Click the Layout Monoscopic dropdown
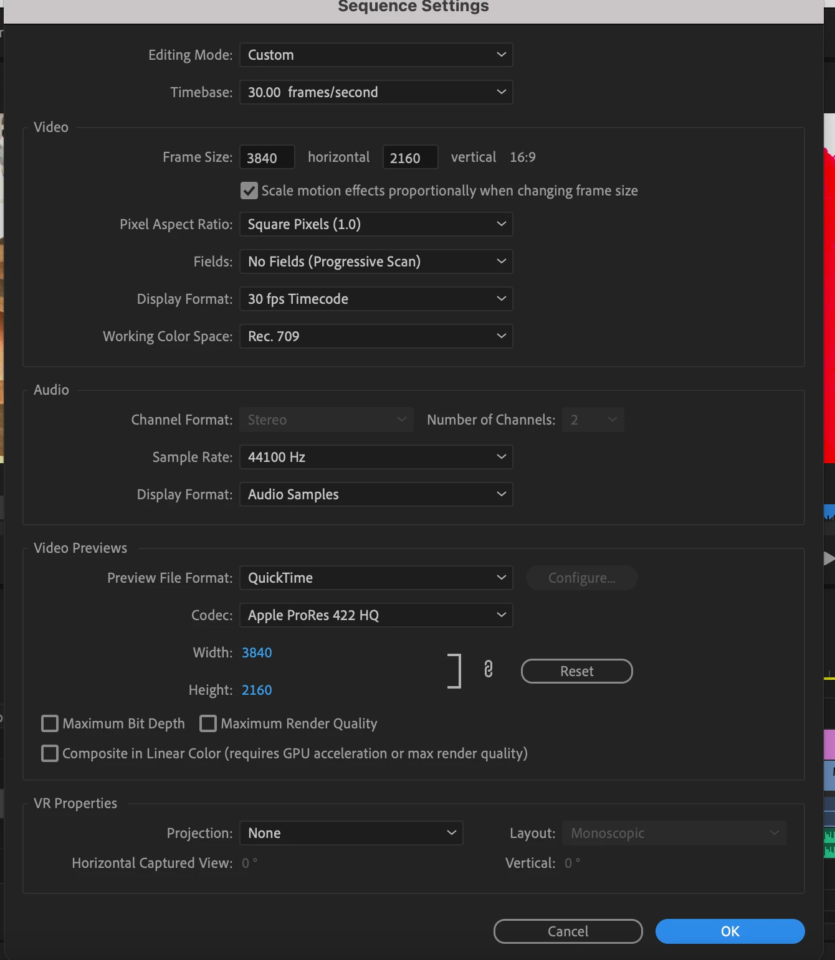This screenshot has width=835, height=960. tap(674, 833)
